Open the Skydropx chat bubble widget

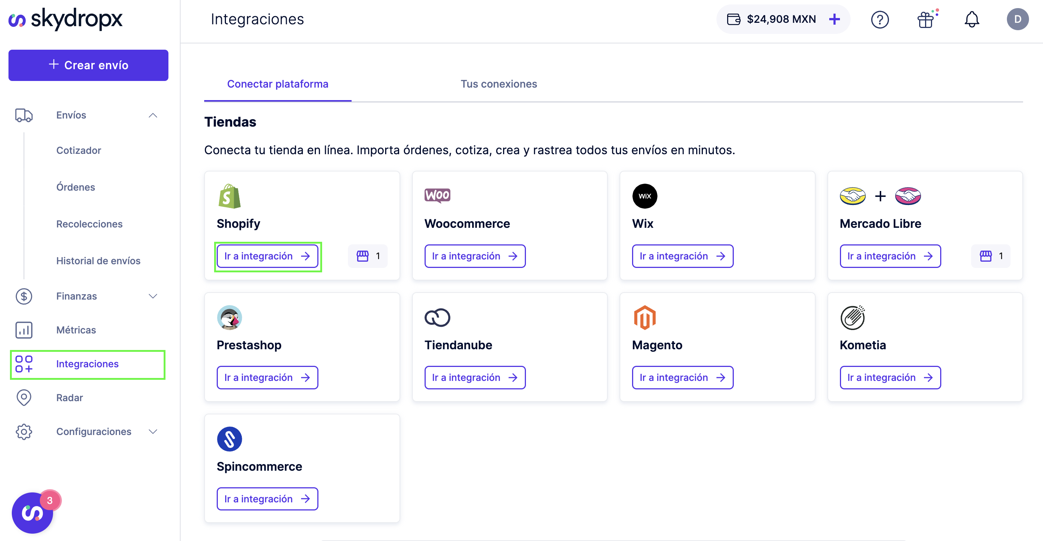pyautogui.click(x=32, y=513)
